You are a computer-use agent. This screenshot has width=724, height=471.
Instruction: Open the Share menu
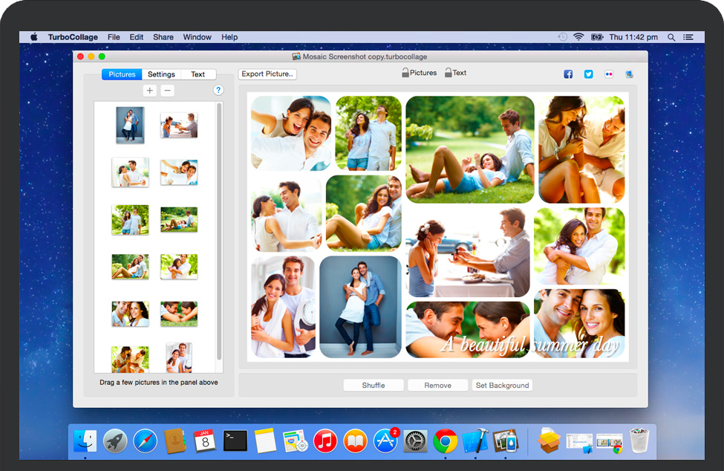163,37
